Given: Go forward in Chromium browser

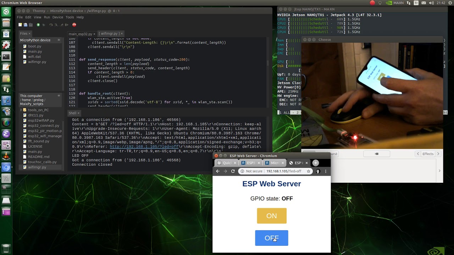Looking at the screenshot, I should (225, 171).
